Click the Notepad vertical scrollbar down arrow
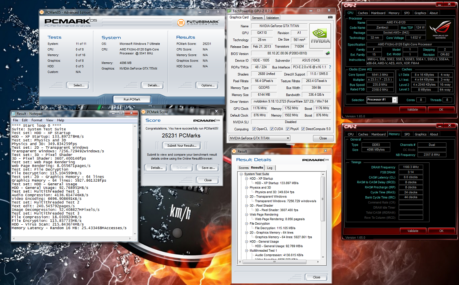459x285 pixels. point(135,234)
